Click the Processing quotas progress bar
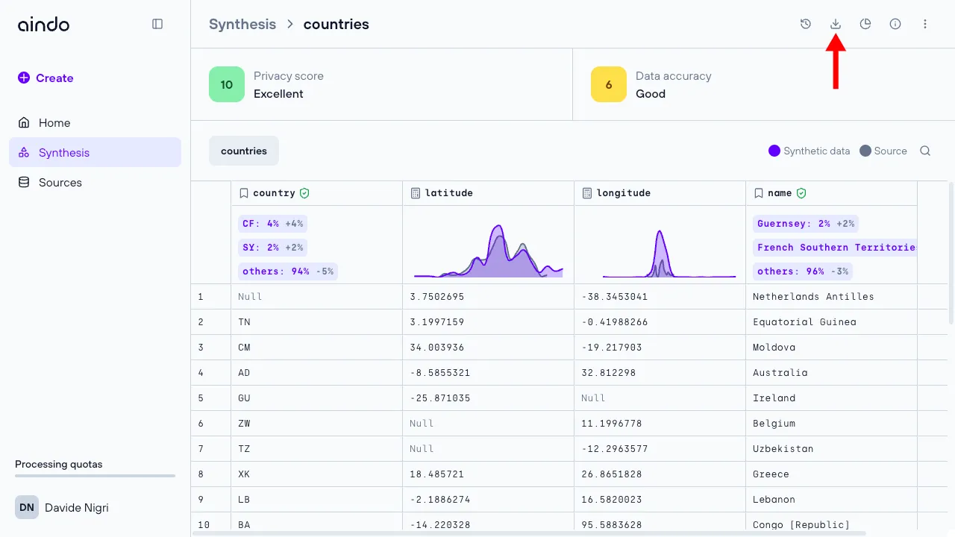 pyautogui.click(x=95, y=475)
